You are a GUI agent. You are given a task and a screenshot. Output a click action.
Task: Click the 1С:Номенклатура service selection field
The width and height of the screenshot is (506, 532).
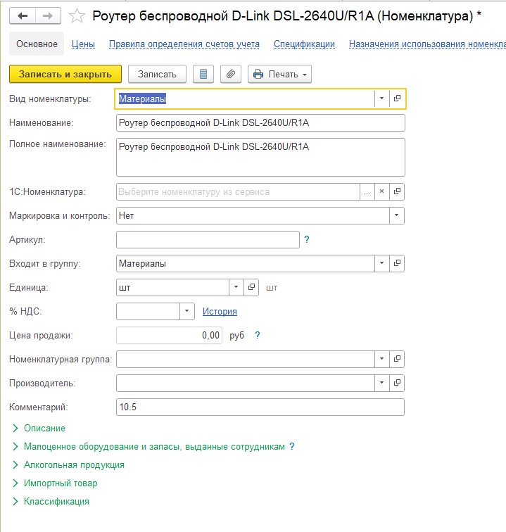coord(238,191)
